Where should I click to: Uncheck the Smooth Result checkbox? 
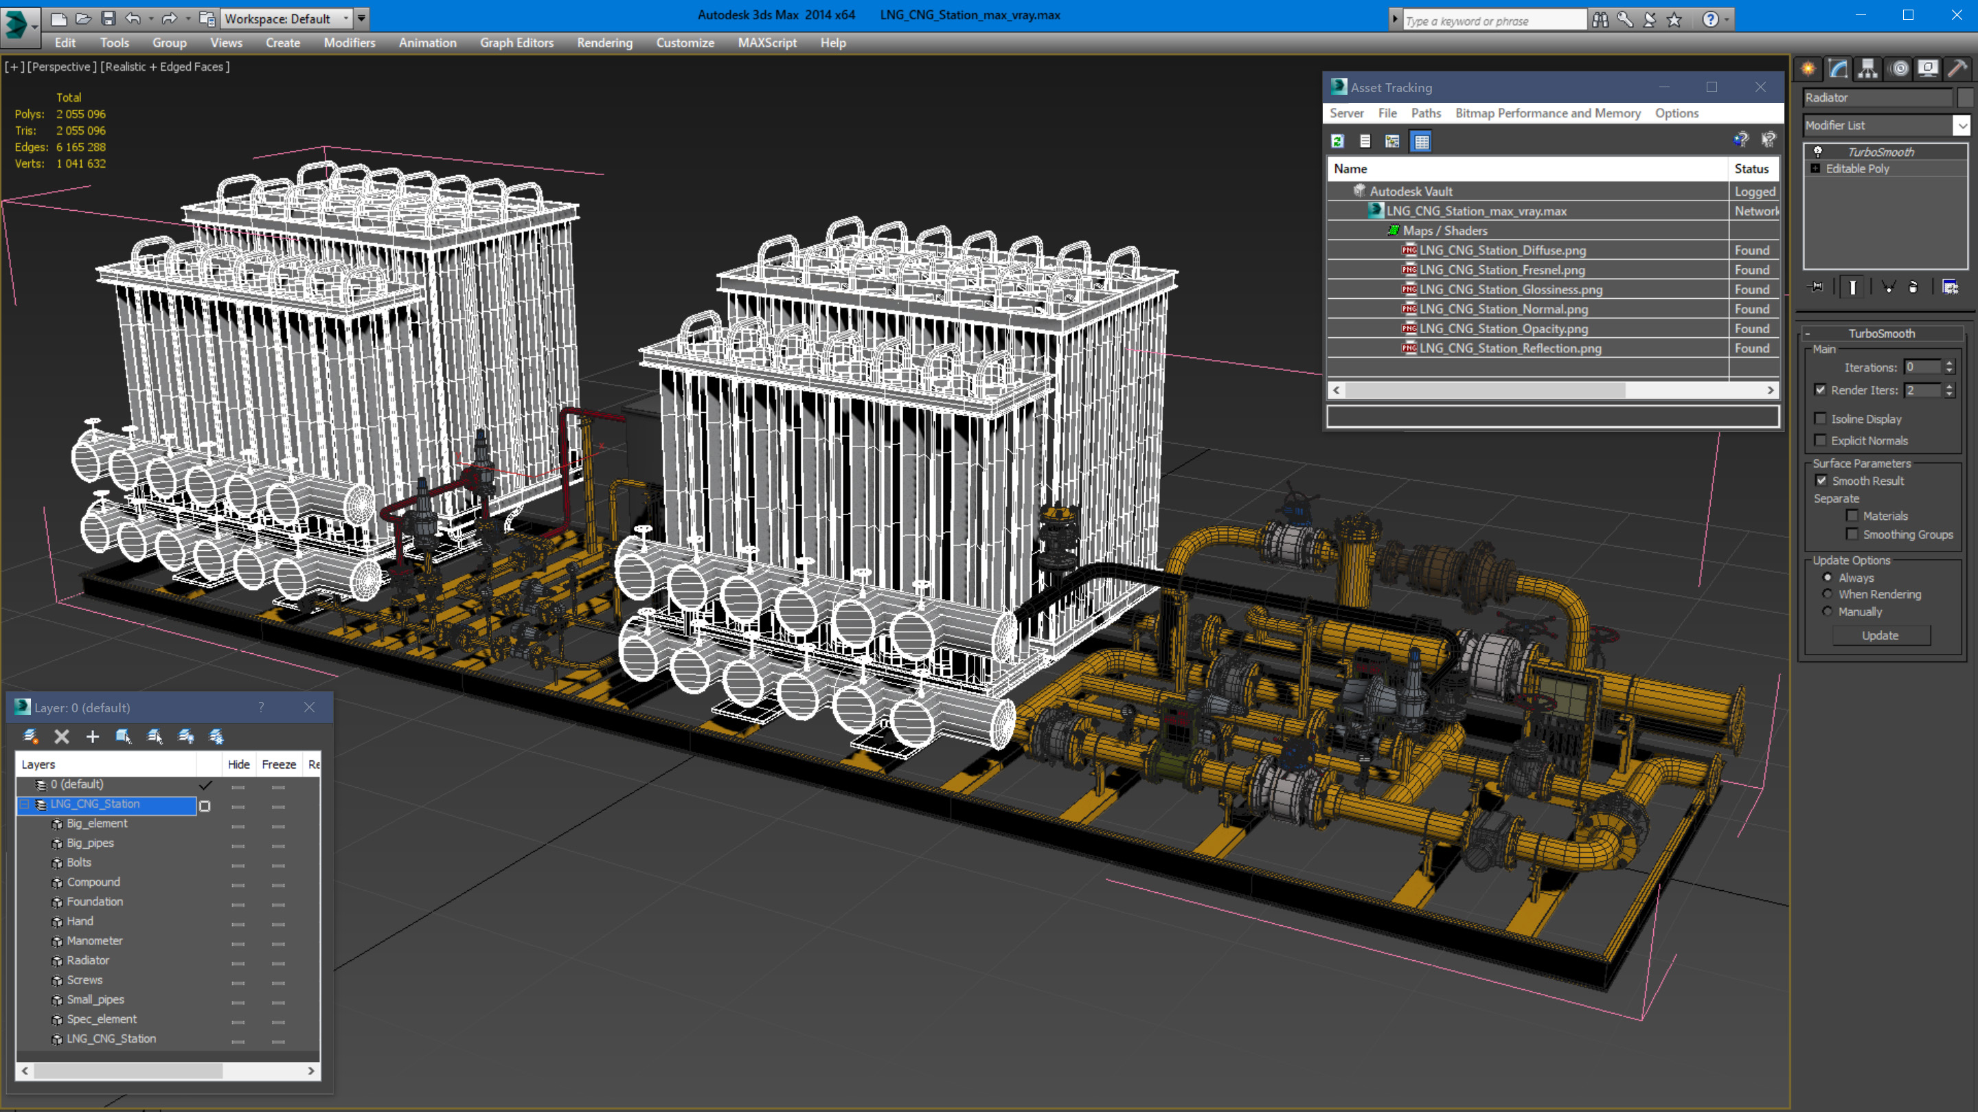tap(1821, 481)
